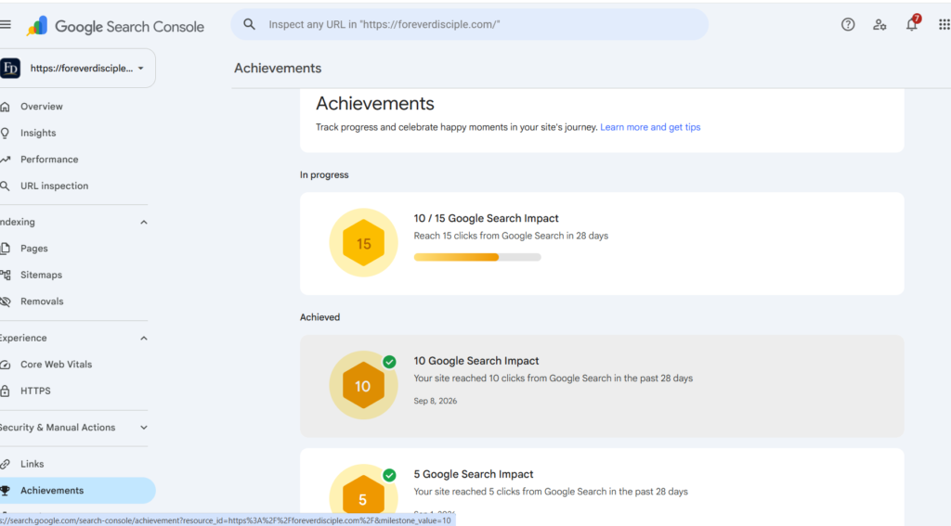
Task: Click the Overview home icon
Action: click(x=5, y=107)
